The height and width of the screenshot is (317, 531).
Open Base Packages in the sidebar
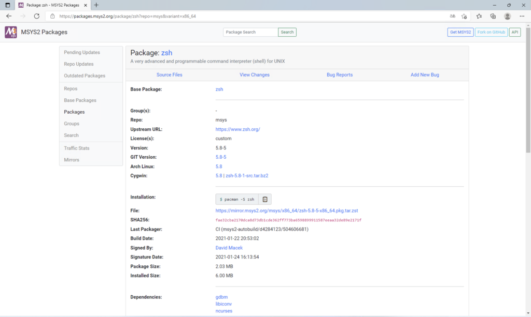pos(80,100)
